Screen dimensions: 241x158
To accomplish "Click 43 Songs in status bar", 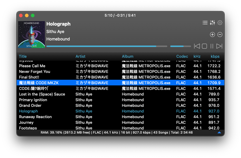I will coord(160,132).
